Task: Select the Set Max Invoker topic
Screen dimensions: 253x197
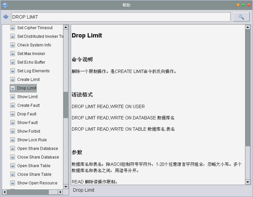Action: (31, 53)
